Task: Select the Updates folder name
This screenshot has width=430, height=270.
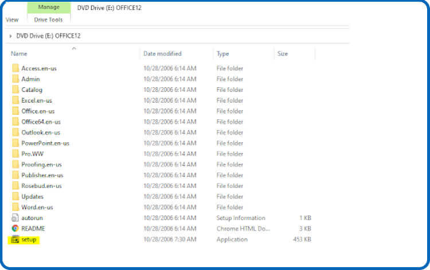Action: (32, 197)
